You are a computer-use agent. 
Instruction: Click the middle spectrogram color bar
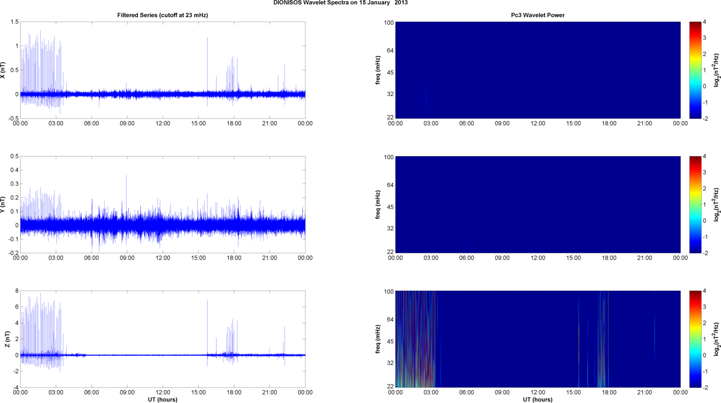pyautogui.click(x=695, y=204)
